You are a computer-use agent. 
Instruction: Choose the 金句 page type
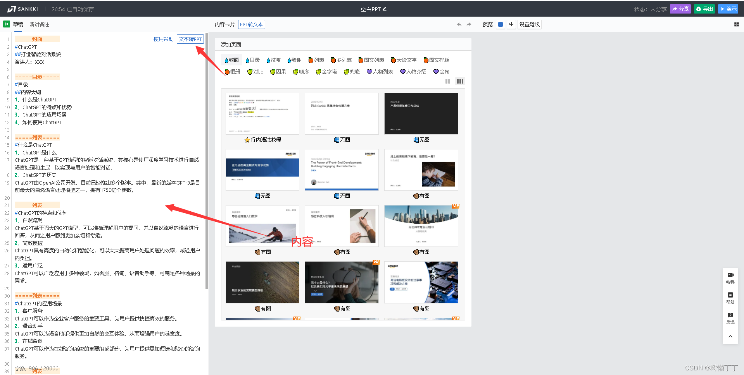[441, 72]
